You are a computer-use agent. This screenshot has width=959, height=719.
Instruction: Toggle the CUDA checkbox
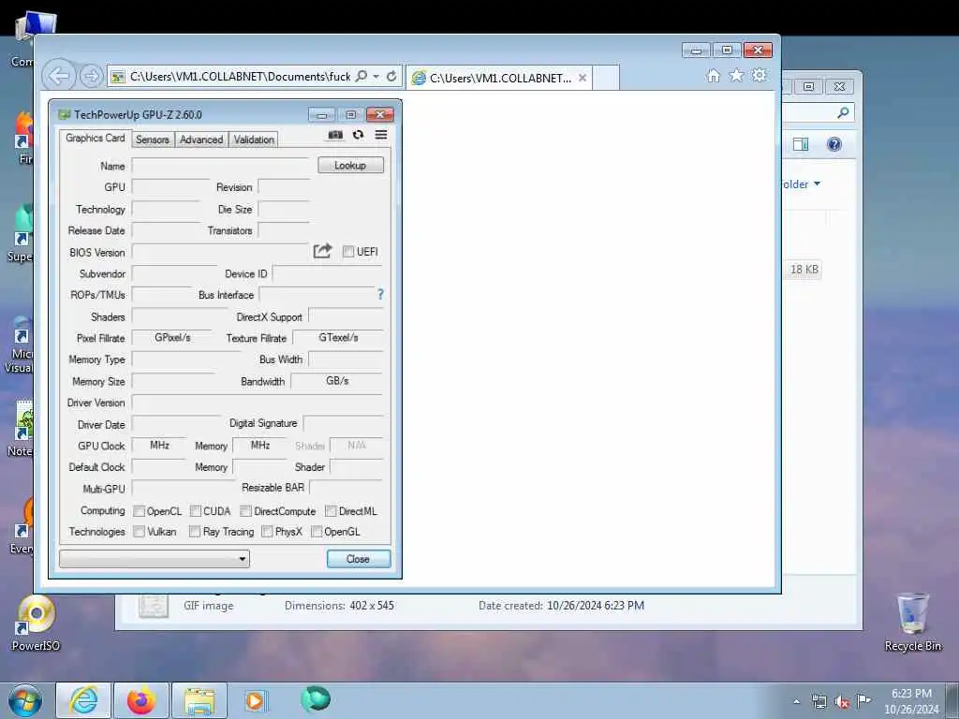196,511
